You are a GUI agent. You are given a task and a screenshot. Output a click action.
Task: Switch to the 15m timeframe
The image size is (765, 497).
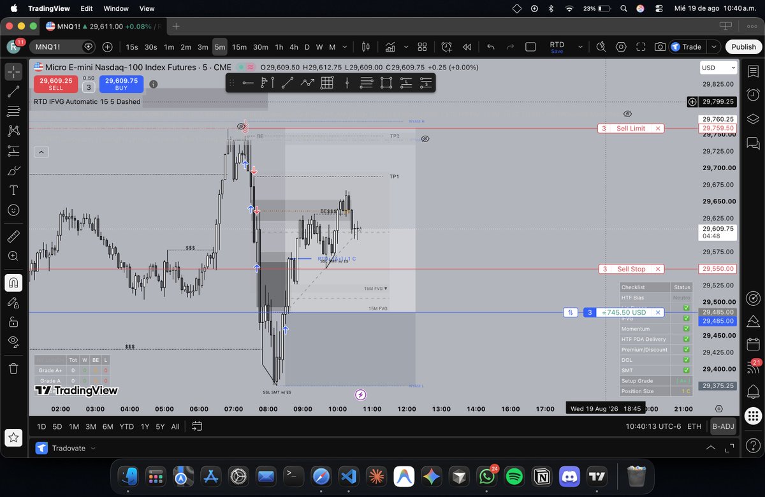pyautogui.click(x=239, y=47)
